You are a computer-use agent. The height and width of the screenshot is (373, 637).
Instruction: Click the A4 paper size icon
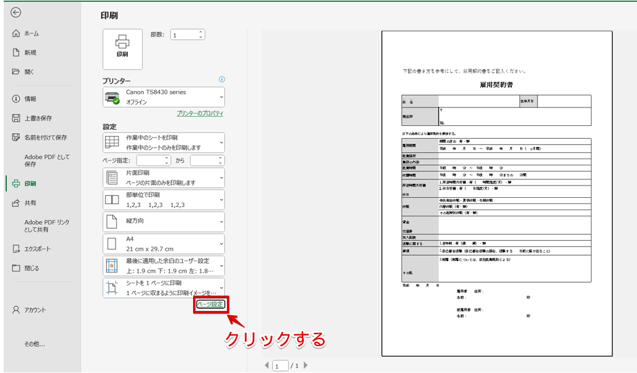pyautogui.click(x=112, y=243)
